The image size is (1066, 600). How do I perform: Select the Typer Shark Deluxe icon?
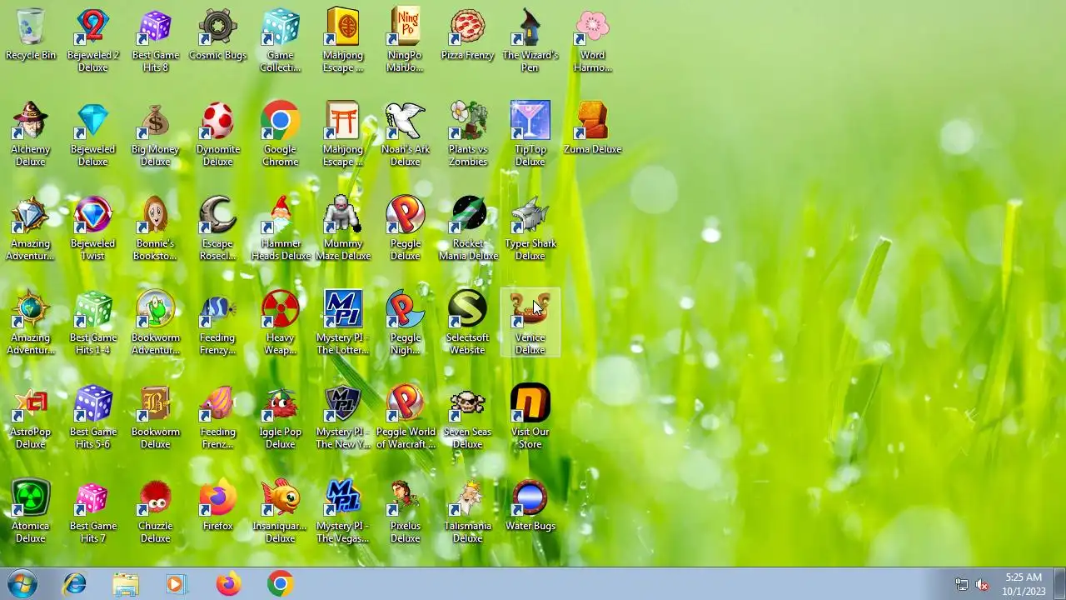(530, 215)
